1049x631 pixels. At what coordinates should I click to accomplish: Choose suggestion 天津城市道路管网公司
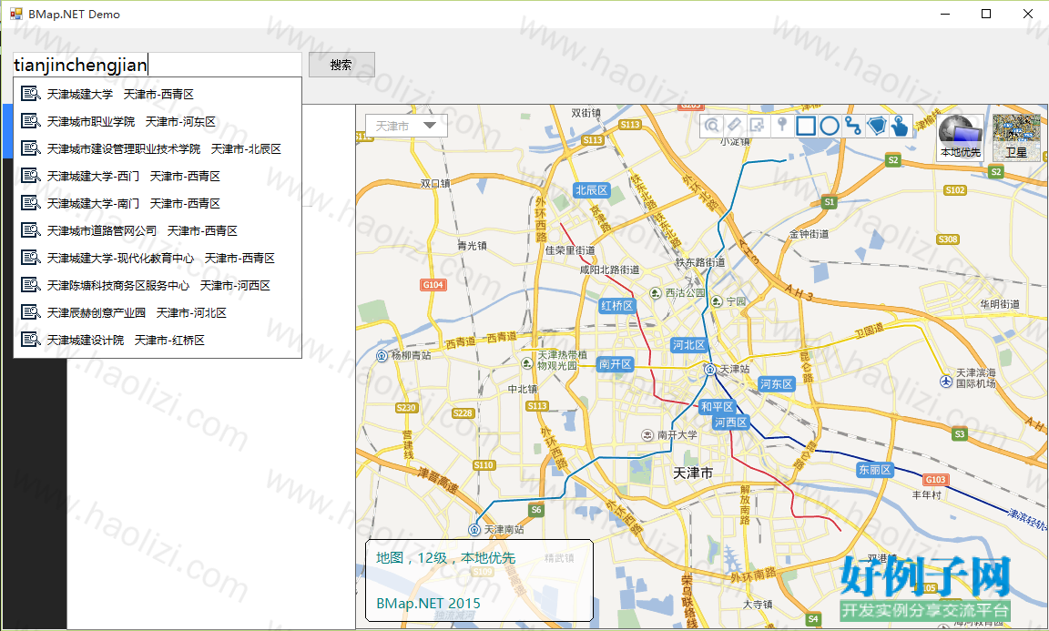(x=158, y=231)
